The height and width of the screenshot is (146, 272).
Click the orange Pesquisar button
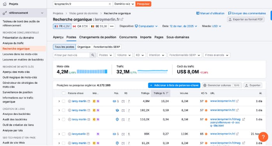pos(143,4)
